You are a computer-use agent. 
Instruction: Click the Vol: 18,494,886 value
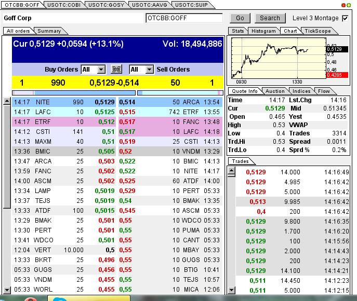point(192,44)
